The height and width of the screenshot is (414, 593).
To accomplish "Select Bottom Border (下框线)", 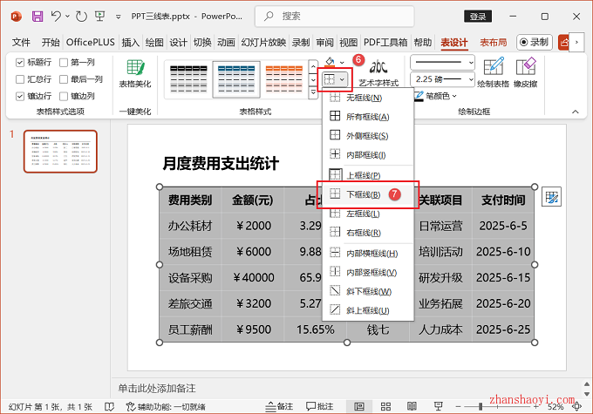I will 368,194.
